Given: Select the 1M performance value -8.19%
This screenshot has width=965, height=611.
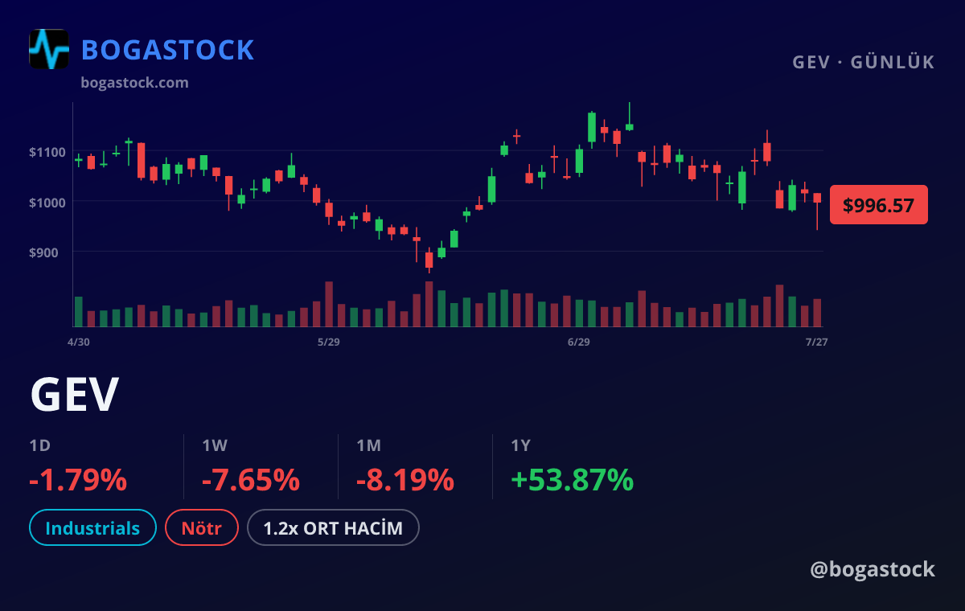Looking at the screenshot, I should coord(405,480).
